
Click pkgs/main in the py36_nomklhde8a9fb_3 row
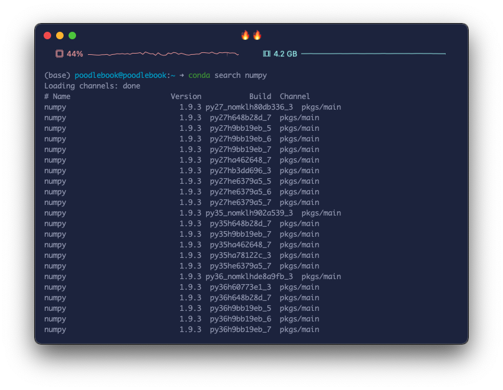[321, 277]
